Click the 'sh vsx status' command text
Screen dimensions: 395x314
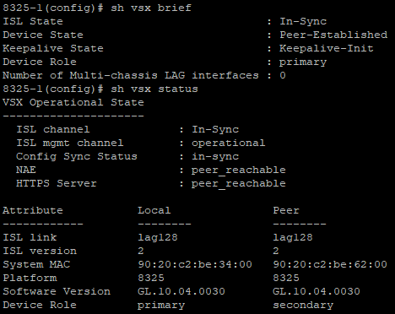pyautogui.click(x=154, y=89)
